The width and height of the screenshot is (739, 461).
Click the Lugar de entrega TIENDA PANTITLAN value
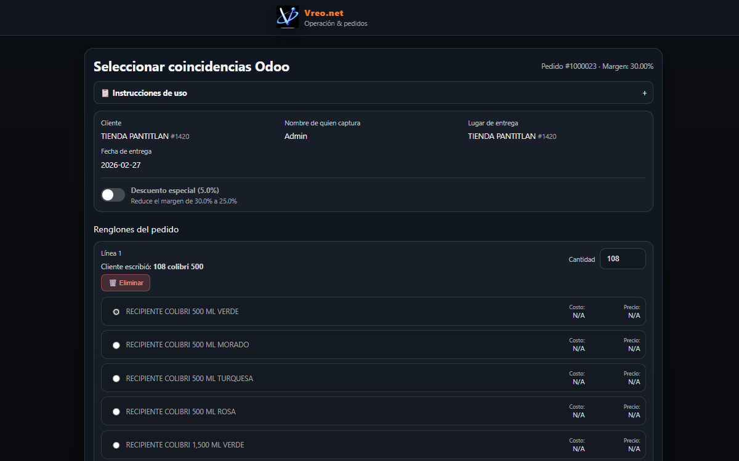tap(501, 136)
